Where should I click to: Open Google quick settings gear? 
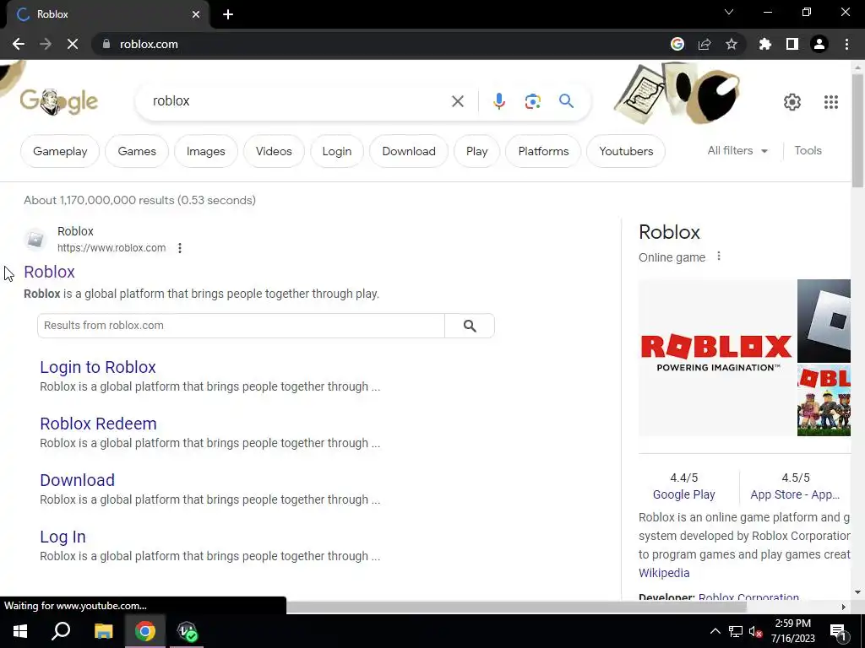pyautogui.click(x=792, y=102)
